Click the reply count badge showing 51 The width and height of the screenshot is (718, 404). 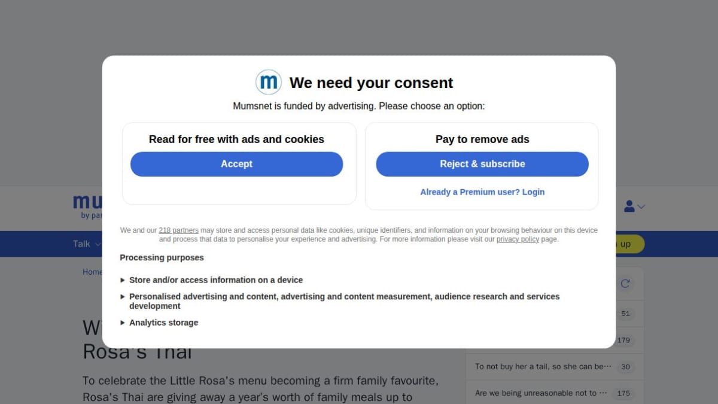[626, 314]
